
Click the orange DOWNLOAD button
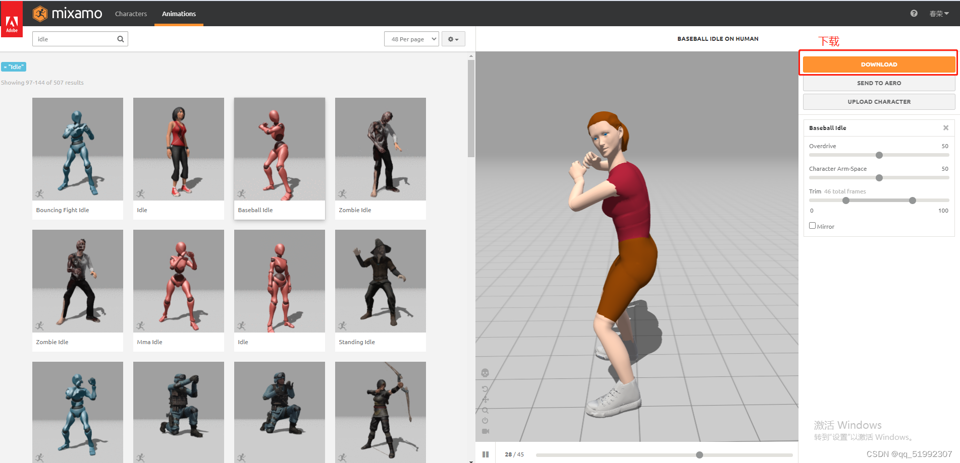pos(879,64)
